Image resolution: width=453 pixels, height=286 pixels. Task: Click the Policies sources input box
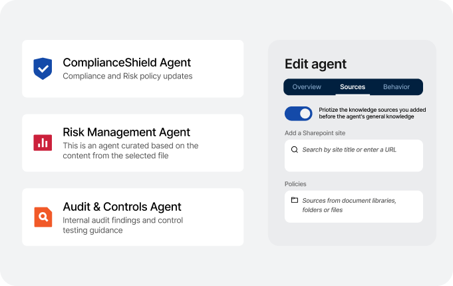354,207
